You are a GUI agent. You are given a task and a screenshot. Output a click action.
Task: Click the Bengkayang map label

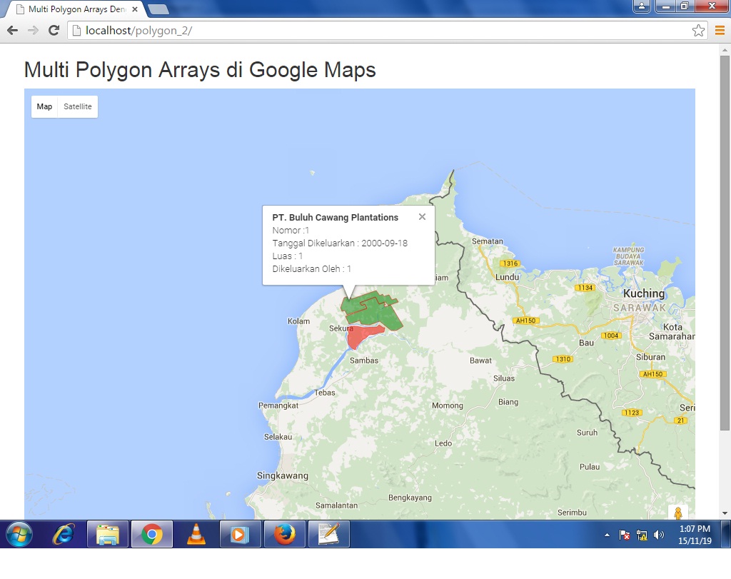pyautogui.click(x=410, y=498)
